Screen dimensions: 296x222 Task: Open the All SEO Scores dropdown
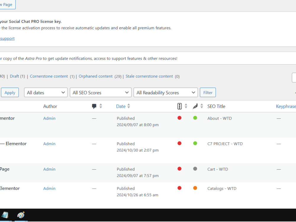point(101,92)
